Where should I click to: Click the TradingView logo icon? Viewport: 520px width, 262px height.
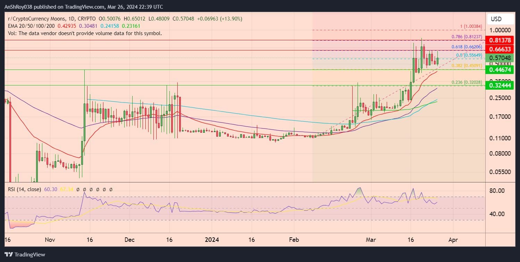tap(9, 254)
